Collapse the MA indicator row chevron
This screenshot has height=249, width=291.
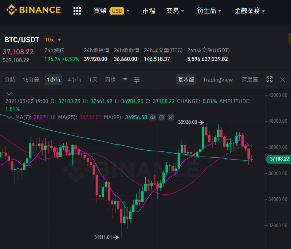(x=9, y=117)
